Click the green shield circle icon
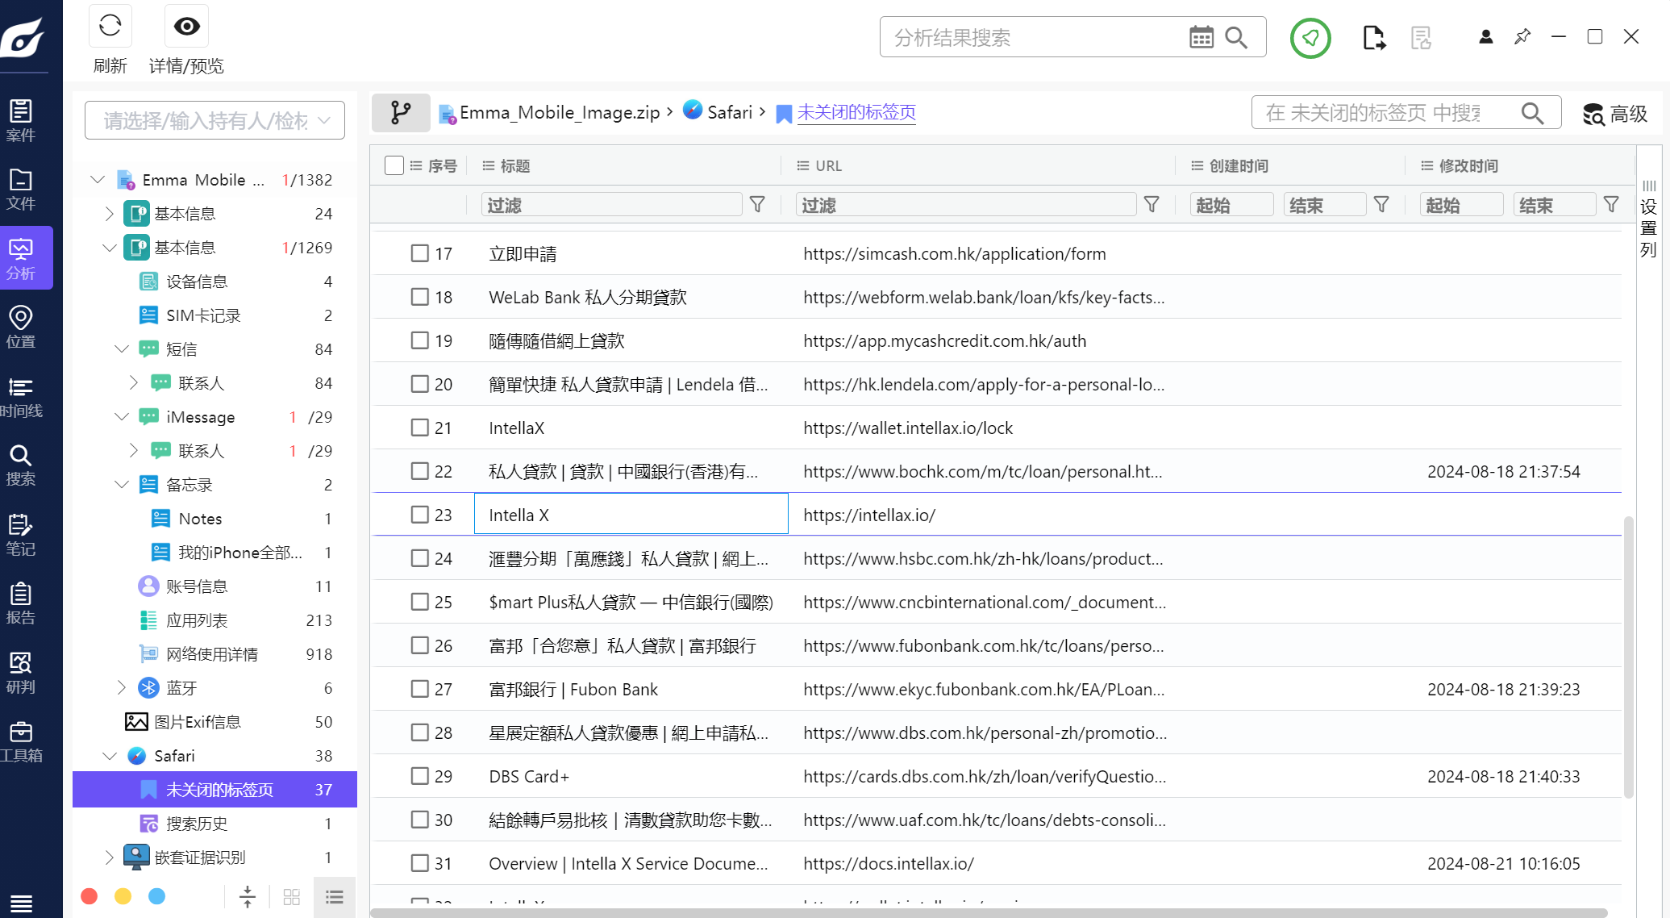This screenshot has width=1670, height=918. [x=1310, y=38]
